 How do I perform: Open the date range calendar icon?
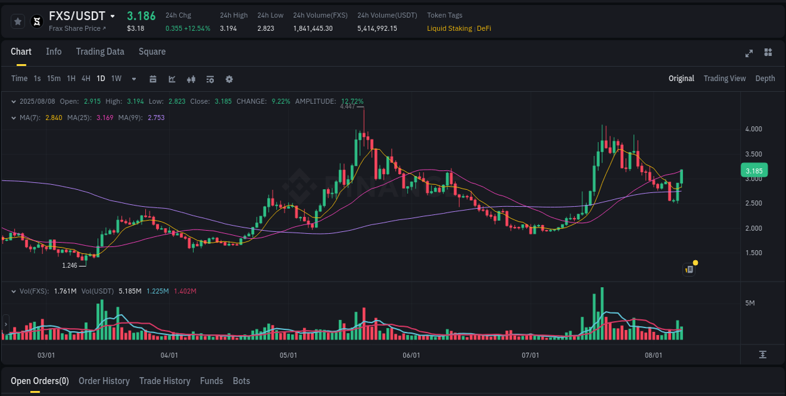(x=153, y=79)
